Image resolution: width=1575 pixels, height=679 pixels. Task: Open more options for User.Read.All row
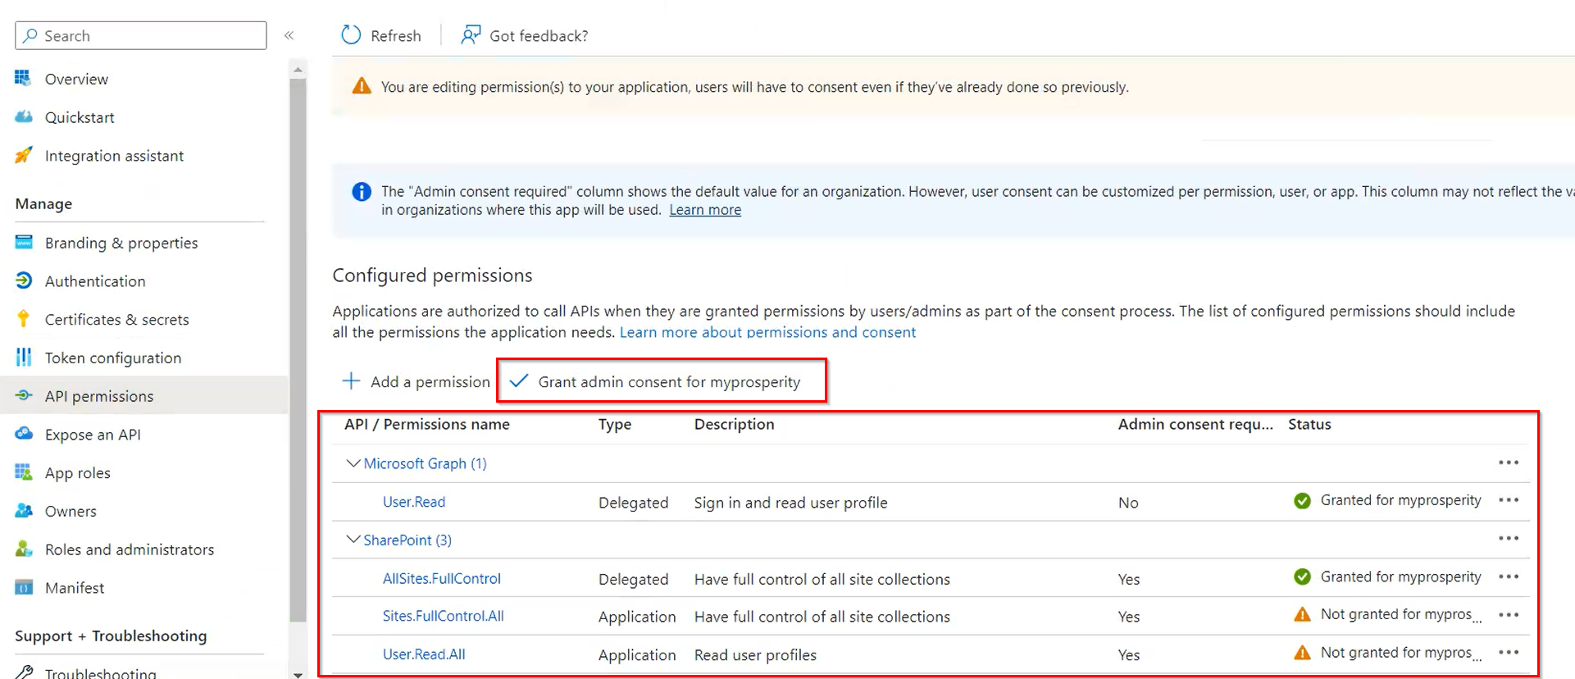(1509, 652)
